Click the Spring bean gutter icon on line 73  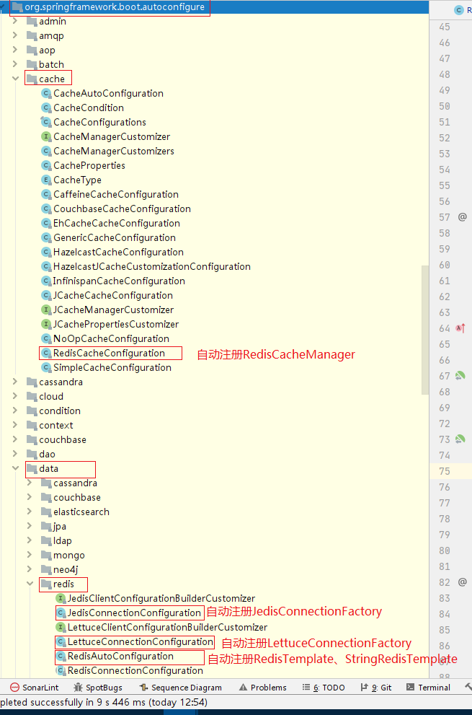click(460, 439)
